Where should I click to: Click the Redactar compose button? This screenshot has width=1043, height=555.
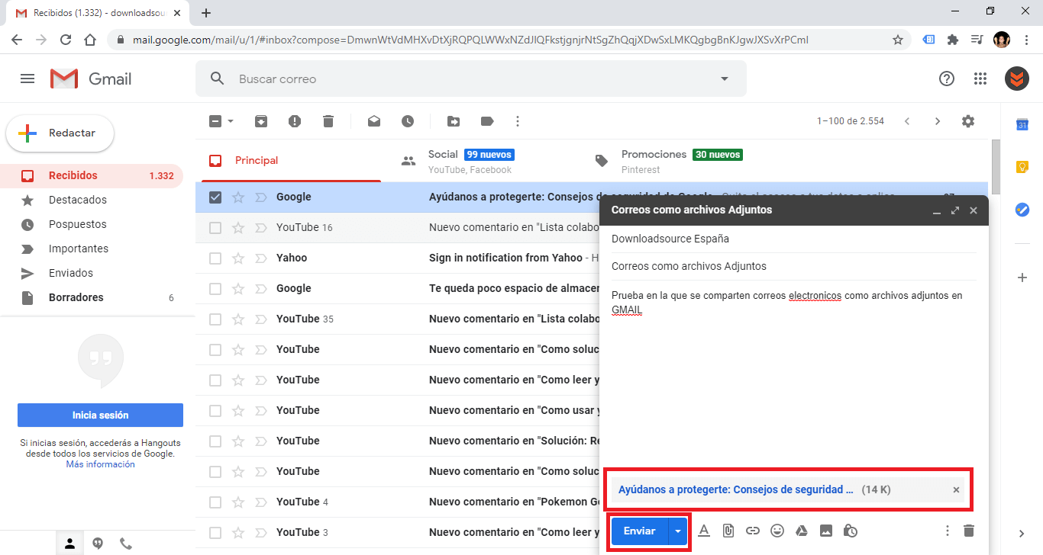click(x=60, y=133)
